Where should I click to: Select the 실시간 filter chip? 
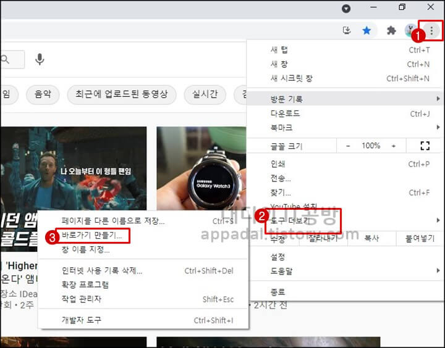[x=205, y=94]
